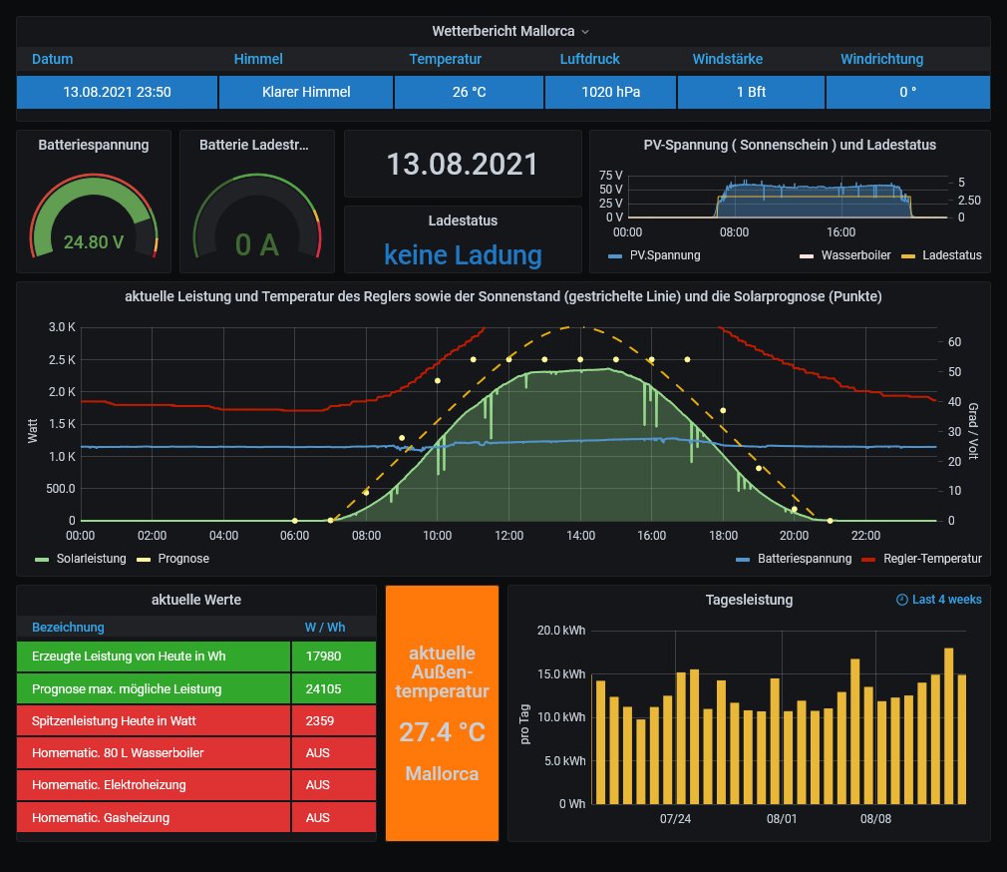The image size is (1007, 872).
Task: Click the blue Batteriespannung legend color marker
Action: pos(742,559)
